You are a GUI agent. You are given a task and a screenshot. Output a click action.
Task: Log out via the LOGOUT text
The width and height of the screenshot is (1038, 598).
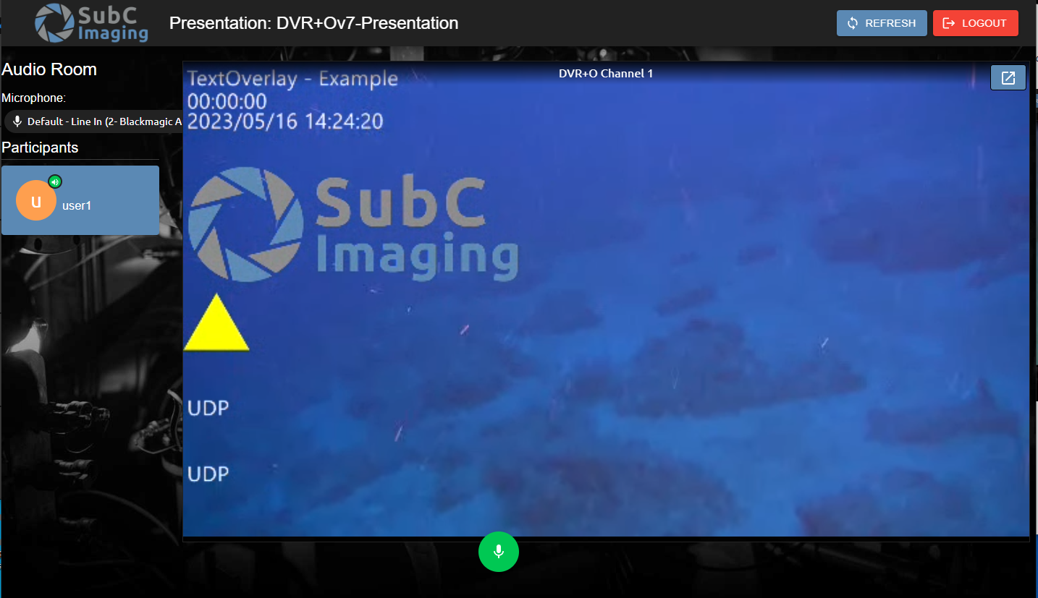coord(984,23)
